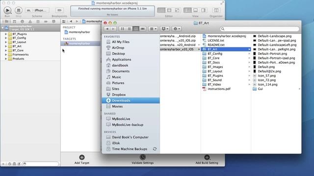
Task: Expand the Products group in Xcode
Action: point(6,59)
